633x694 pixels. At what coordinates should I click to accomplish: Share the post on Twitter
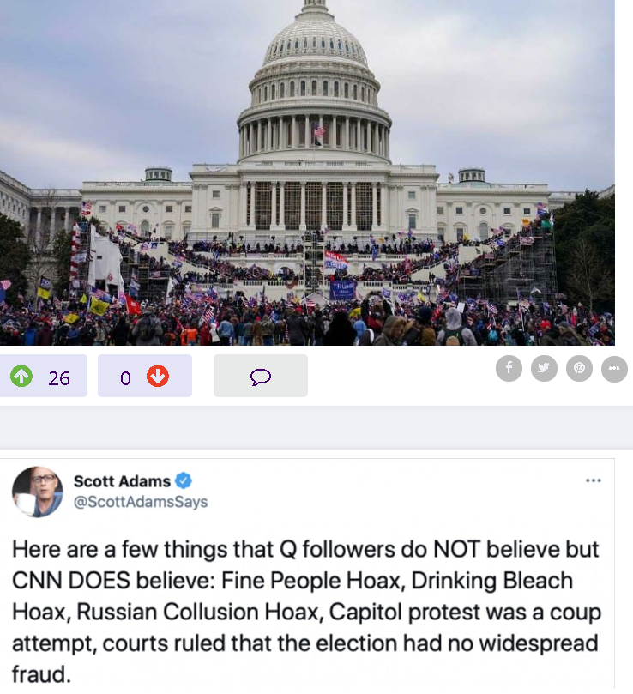point(544,368)
